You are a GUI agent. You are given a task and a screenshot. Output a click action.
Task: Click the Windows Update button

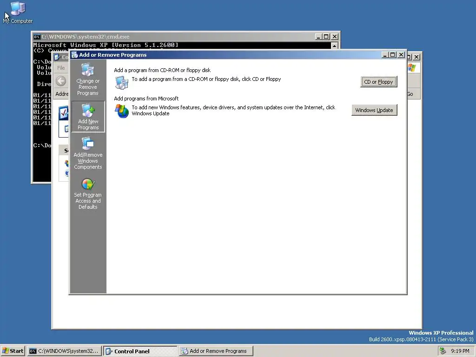click(x=374, y=110)
